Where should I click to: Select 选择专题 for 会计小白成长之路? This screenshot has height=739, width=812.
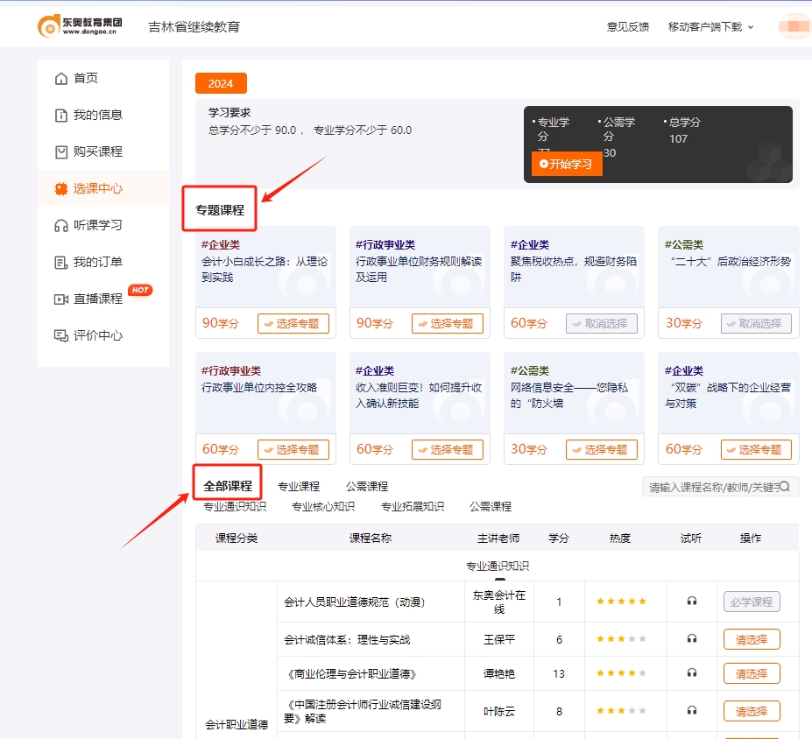(294, 323)
